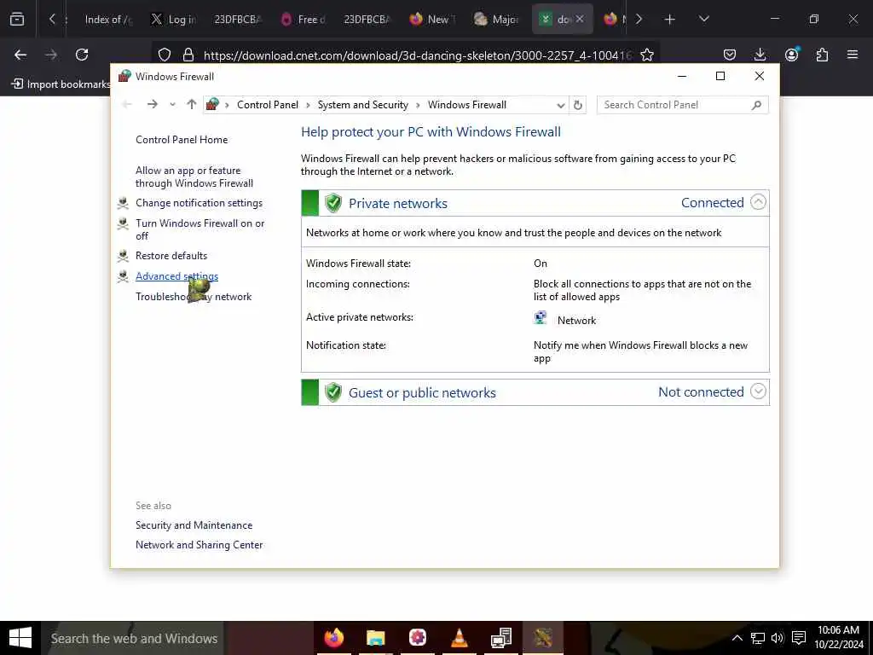This screenshot has width=873, height=655.
Task: Click the volume speaker tray icon
Action: coord(778,638)
